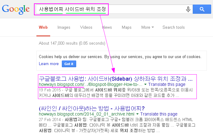Switch to the Images tab

click(64, 28)
